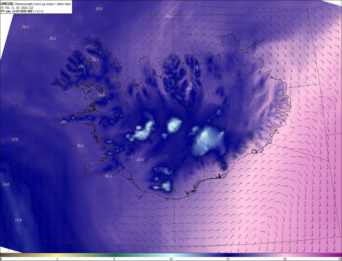Click the colorbar tick label 50
Viewport: 342px width, 261px height.
340,259
